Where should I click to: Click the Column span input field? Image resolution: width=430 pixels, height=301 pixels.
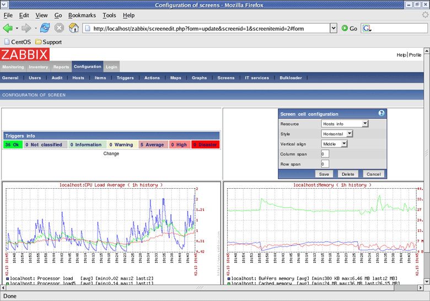pyautogui.click(x=325, y=154)
